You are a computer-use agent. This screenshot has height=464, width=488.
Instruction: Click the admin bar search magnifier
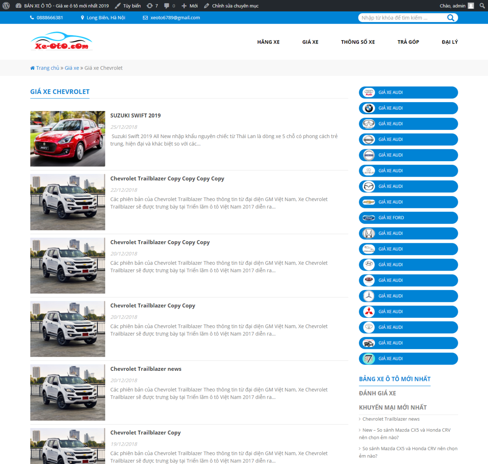[x=482, y=6]
